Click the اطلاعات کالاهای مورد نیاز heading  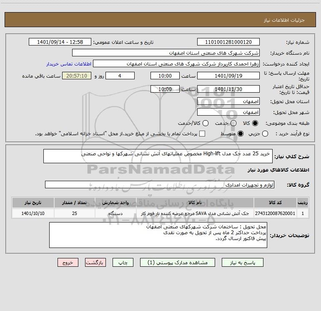[x=278, y=170]
